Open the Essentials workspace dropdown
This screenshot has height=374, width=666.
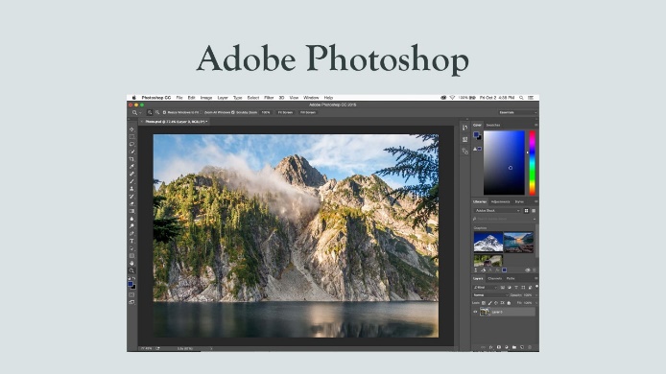coord(517,112)
